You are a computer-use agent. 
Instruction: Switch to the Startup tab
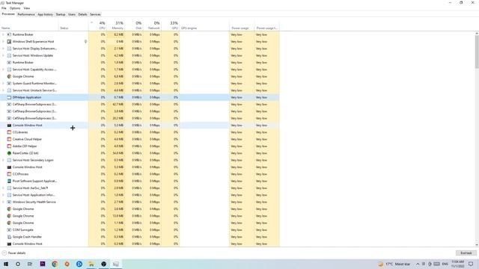(61, 14)
